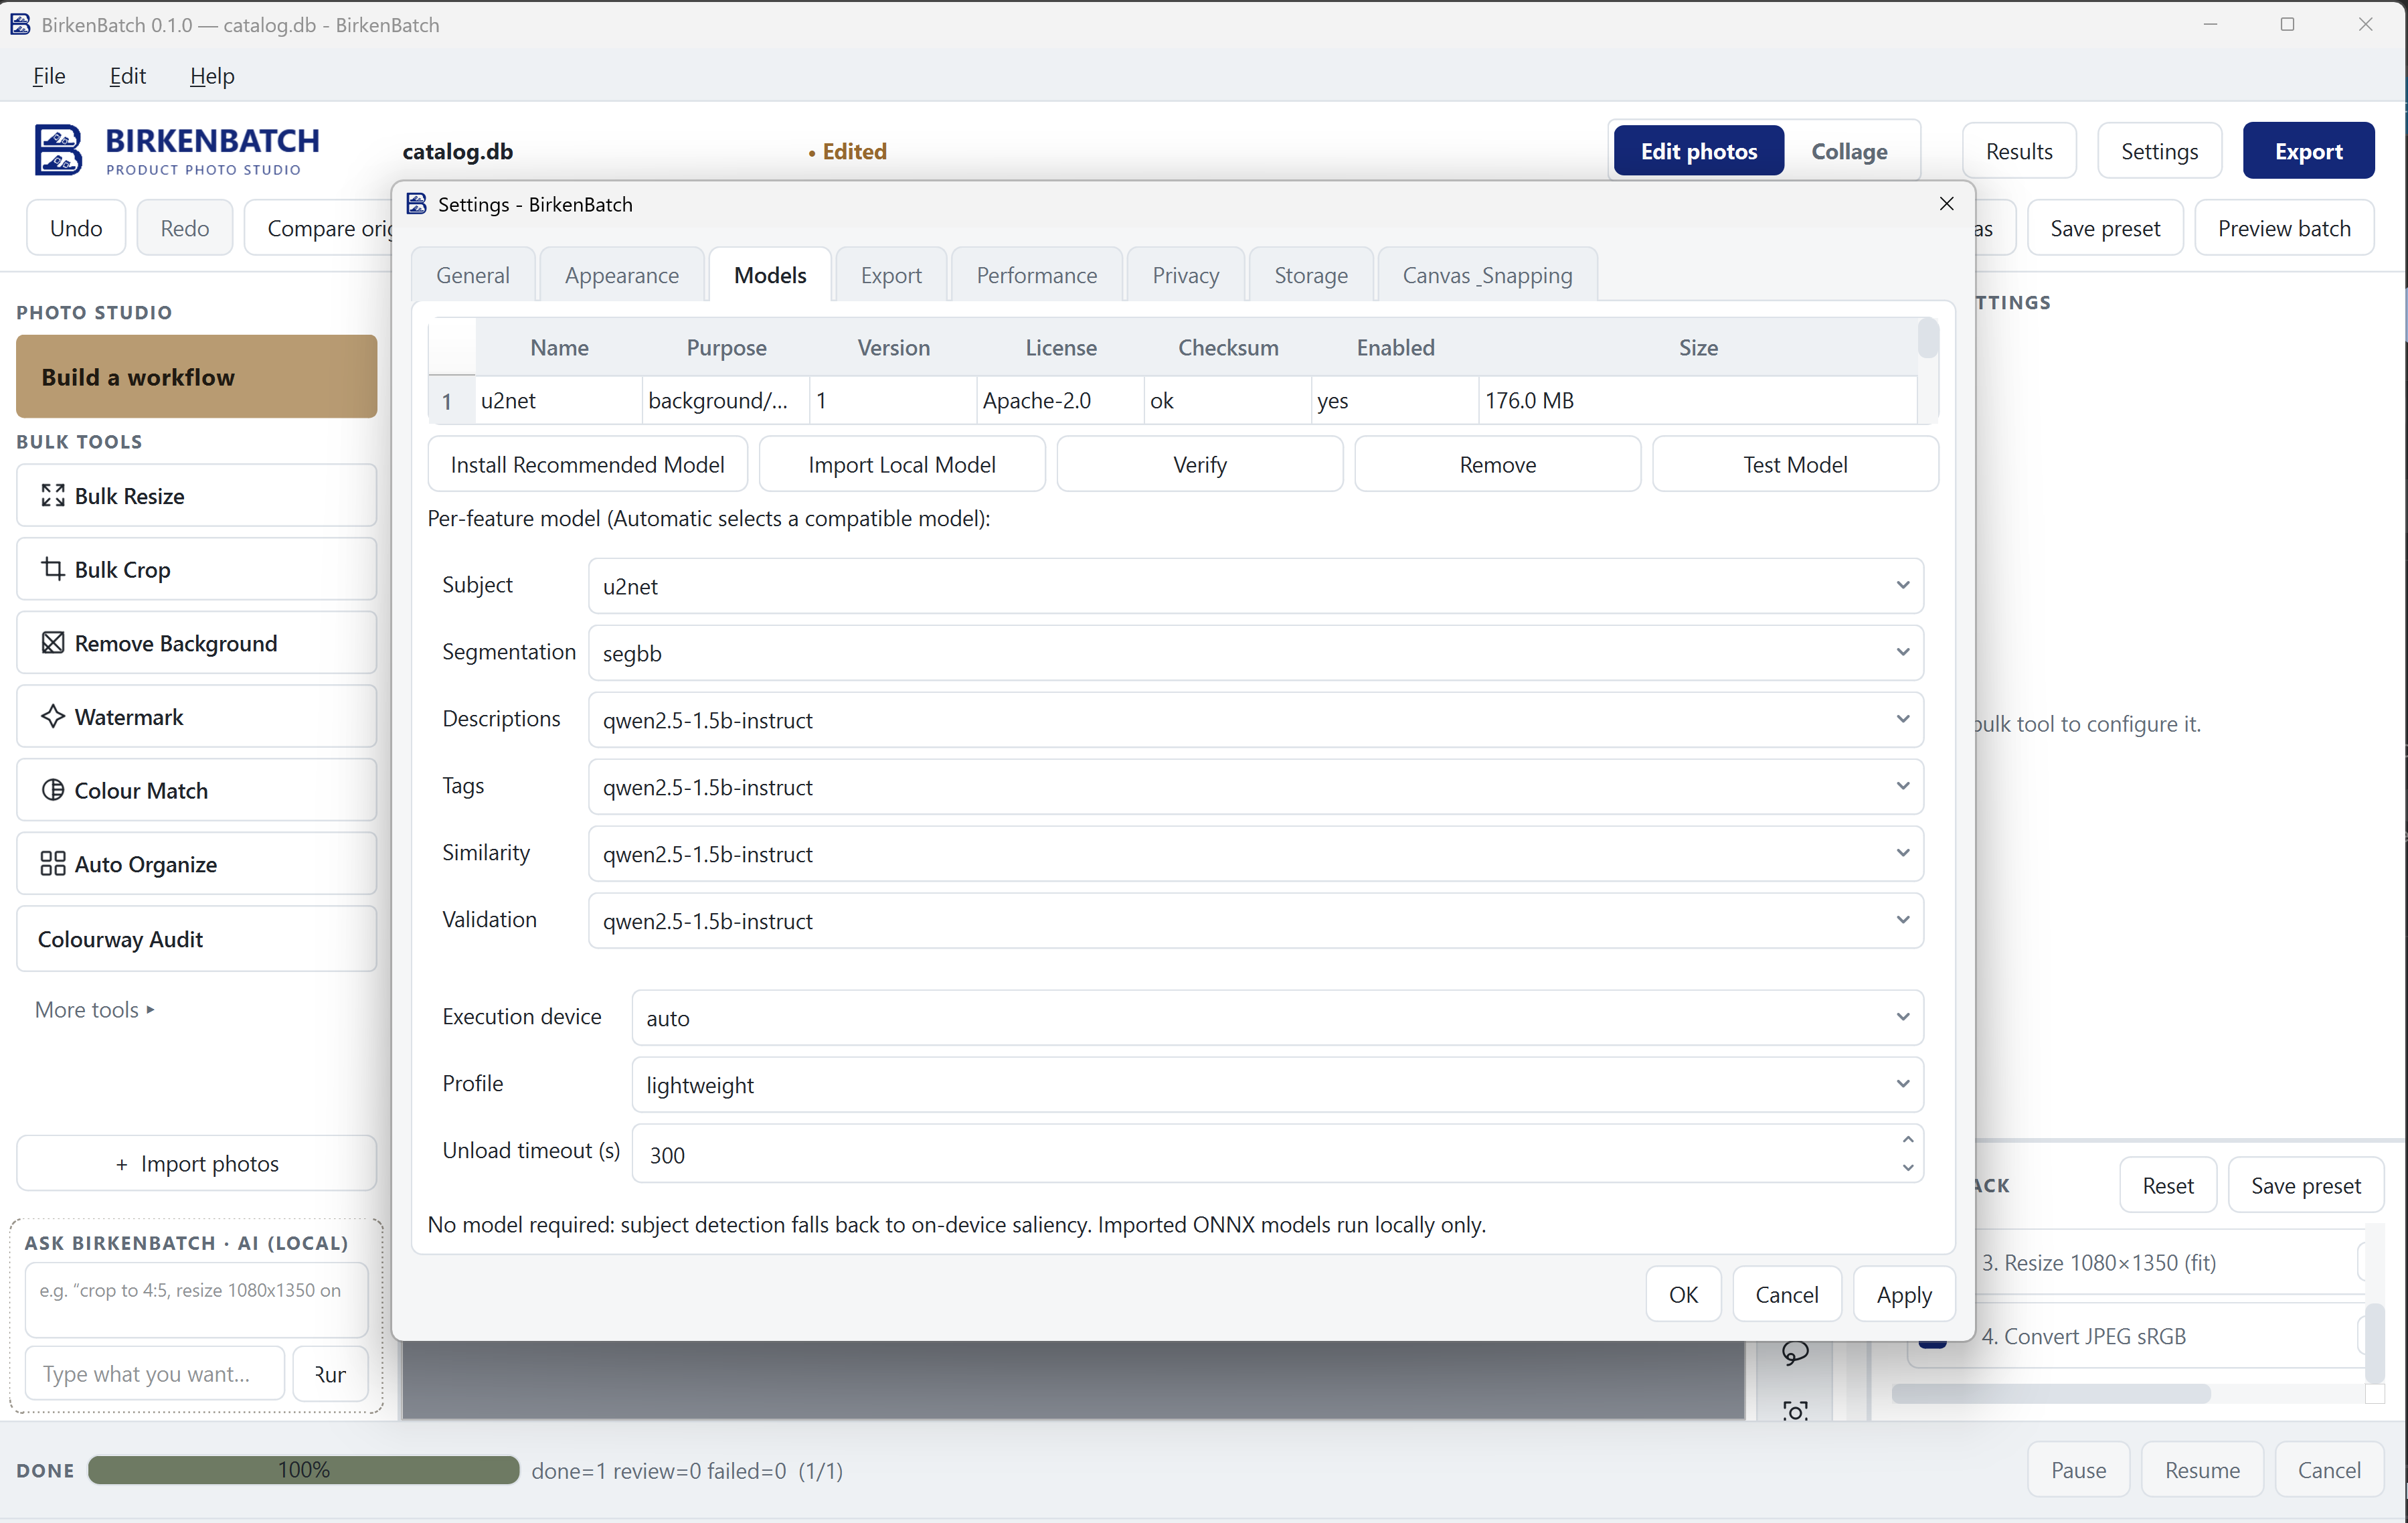Image resolution: width=2408 pixels, height=1523 pixels.
Task: Click Resume in the status bar
Action: click(2202, 1470)
